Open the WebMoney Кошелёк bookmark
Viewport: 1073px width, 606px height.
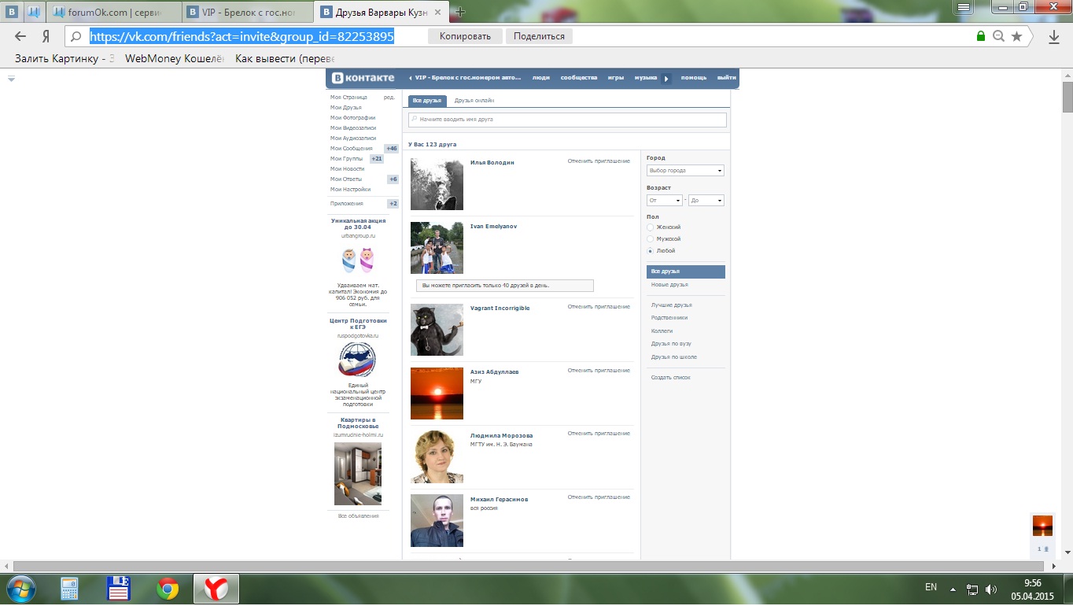point(175,58)
